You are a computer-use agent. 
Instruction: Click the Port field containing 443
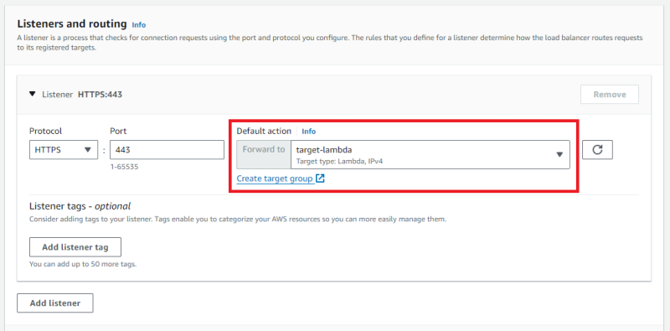click(167, 150)
